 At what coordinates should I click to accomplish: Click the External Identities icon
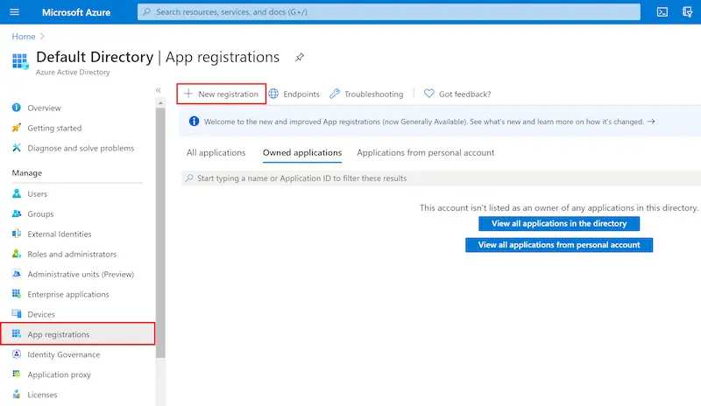pyautogui.click(x=17, y=234)
